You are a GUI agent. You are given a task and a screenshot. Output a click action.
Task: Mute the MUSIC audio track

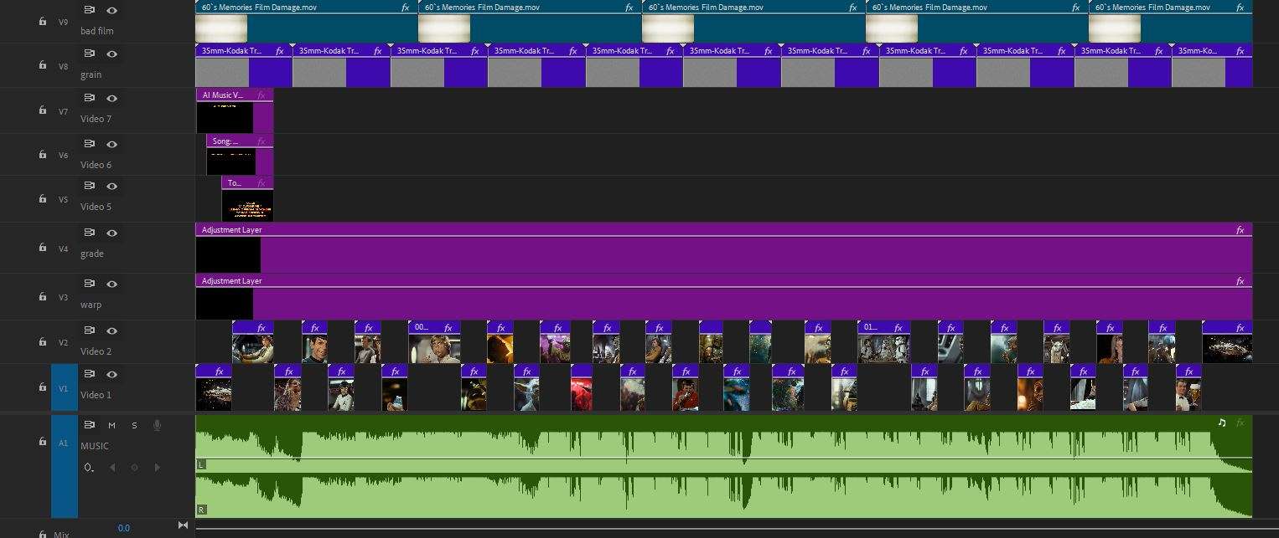tap(111, 425)
